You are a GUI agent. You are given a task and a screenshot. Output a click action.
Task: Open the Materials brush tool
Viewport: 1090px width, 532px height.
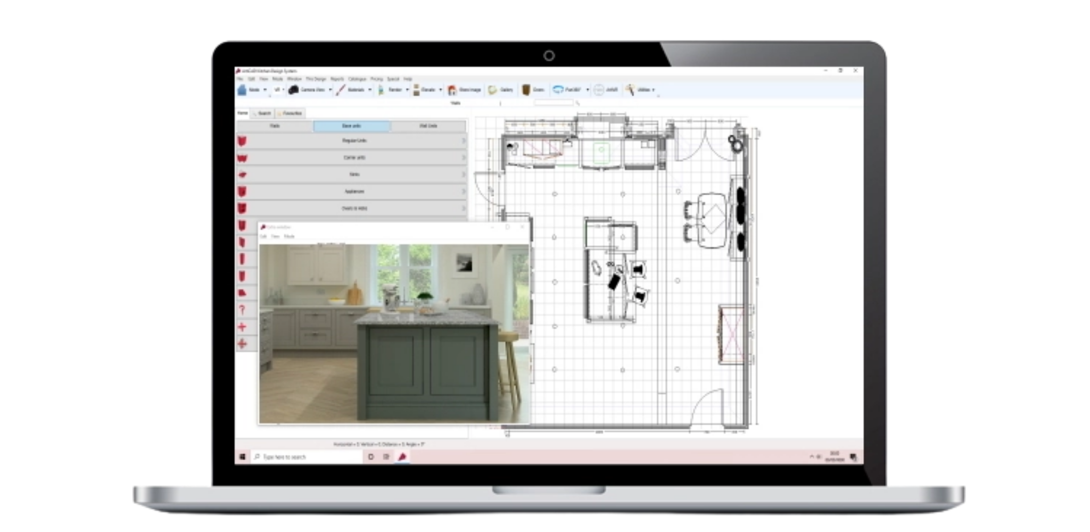(x=341, y=90)
